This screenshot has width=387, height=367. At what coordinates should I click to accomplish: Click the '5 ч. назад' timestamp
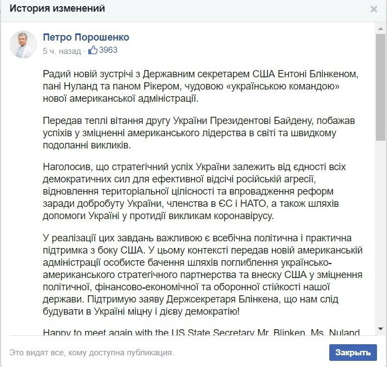[62, 51]
